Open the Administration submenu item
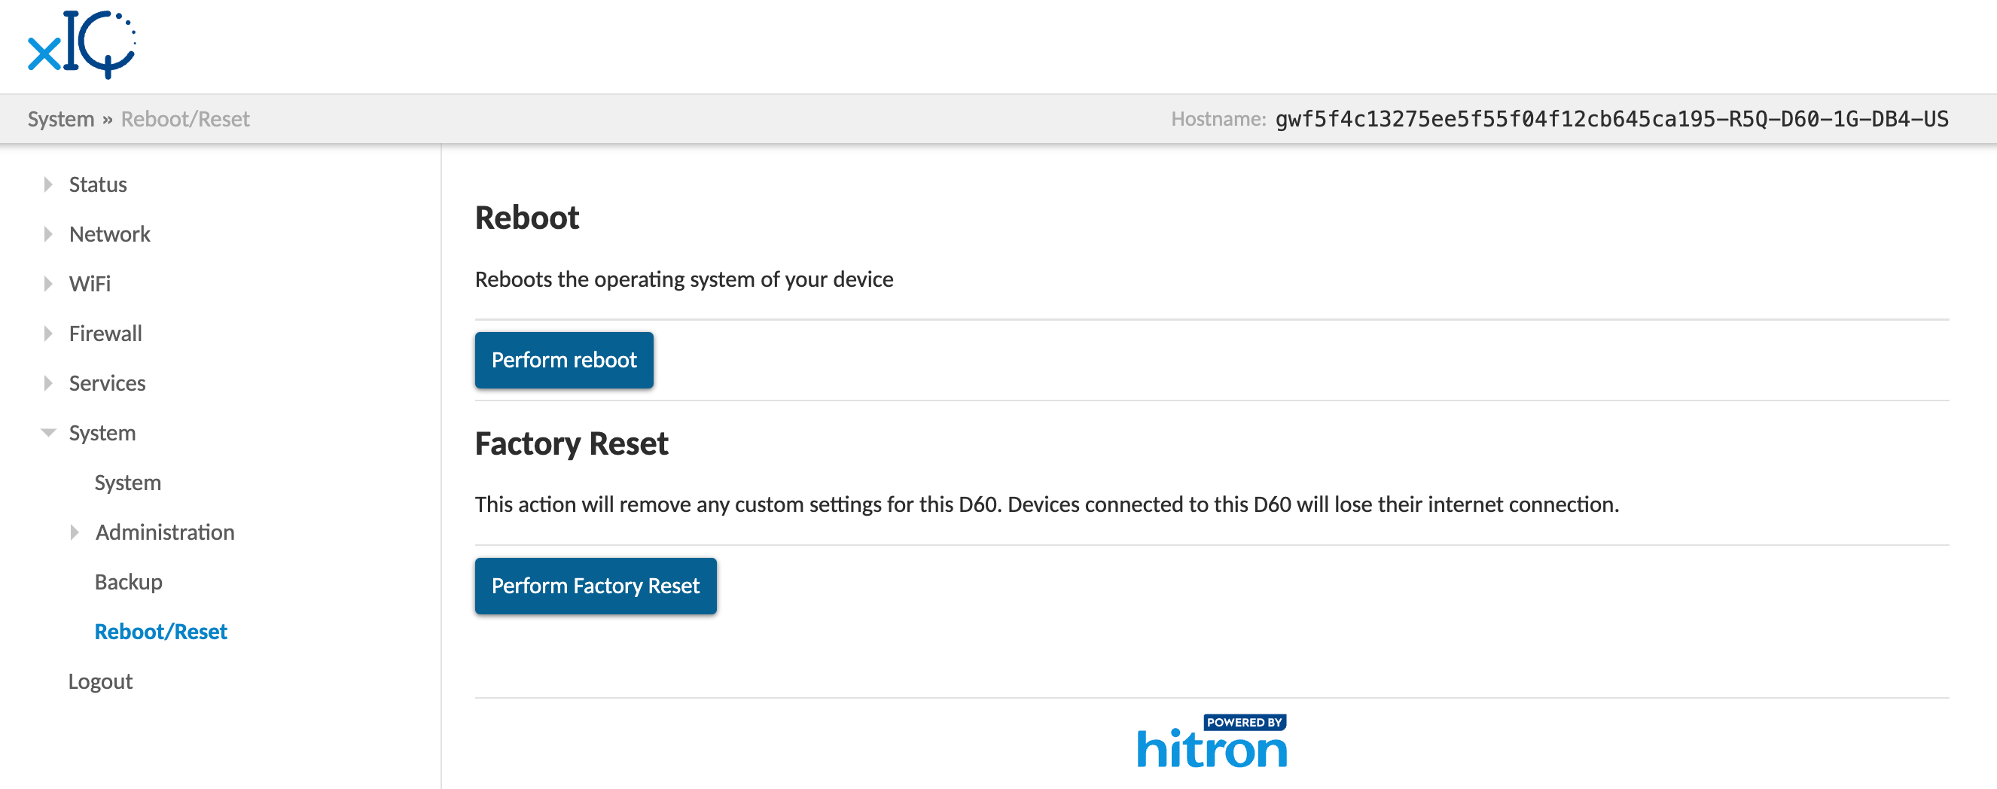The image size is (1997, 789). tap(165, 532)
